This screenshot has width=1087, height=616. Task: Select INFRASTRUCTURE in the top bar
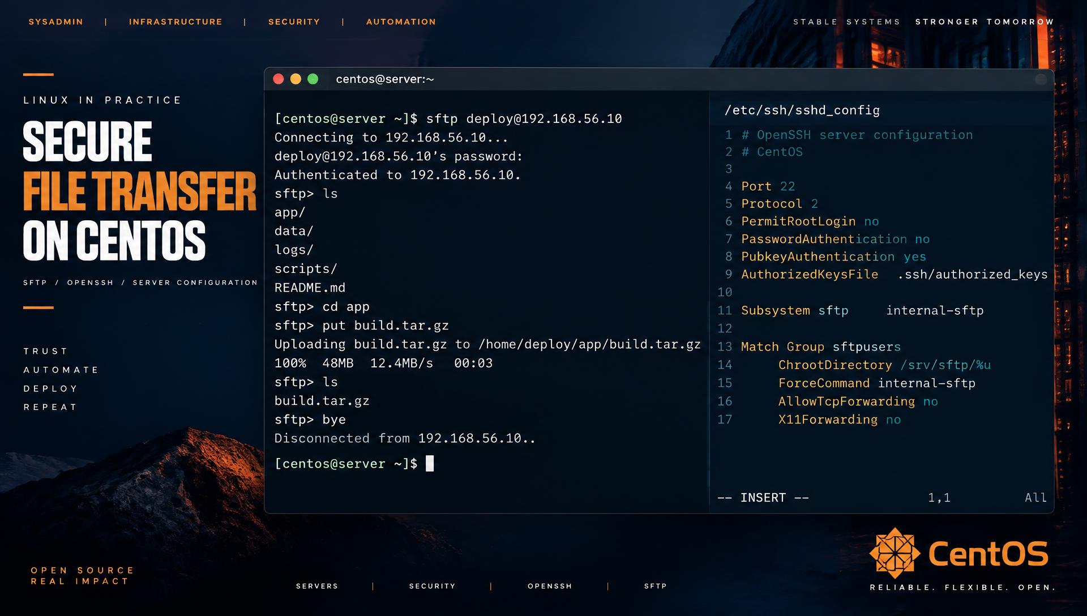point(176,22)
